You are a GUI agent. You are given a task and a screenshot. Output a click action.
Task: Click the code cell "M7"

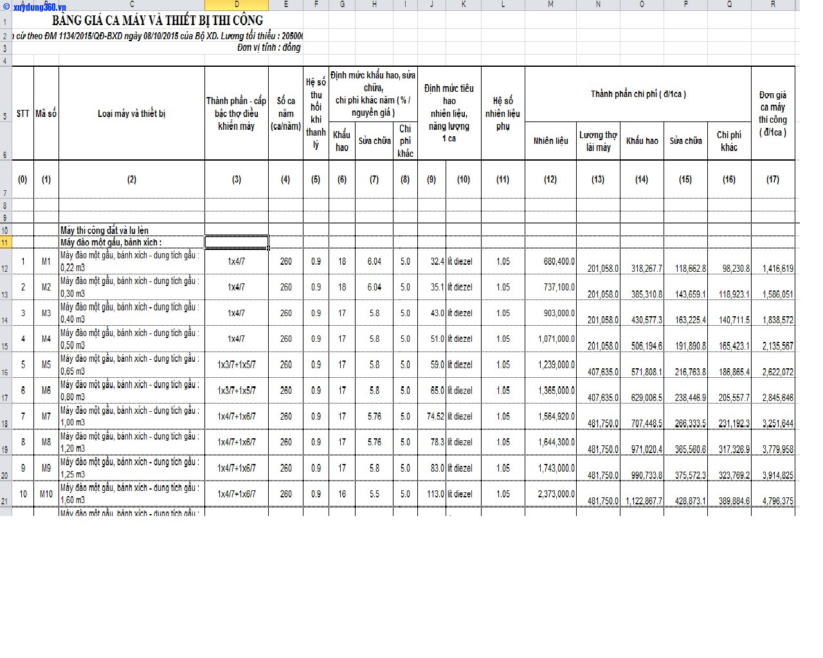[46, 416]
